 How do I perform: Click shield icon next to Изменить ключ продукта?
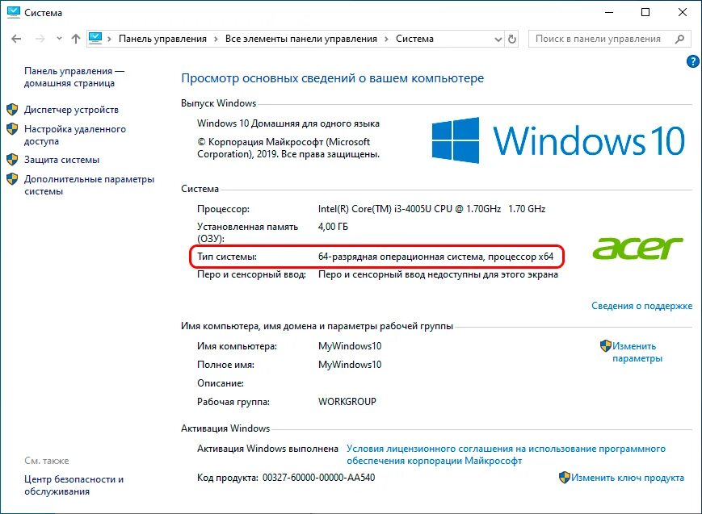(565, 478)
